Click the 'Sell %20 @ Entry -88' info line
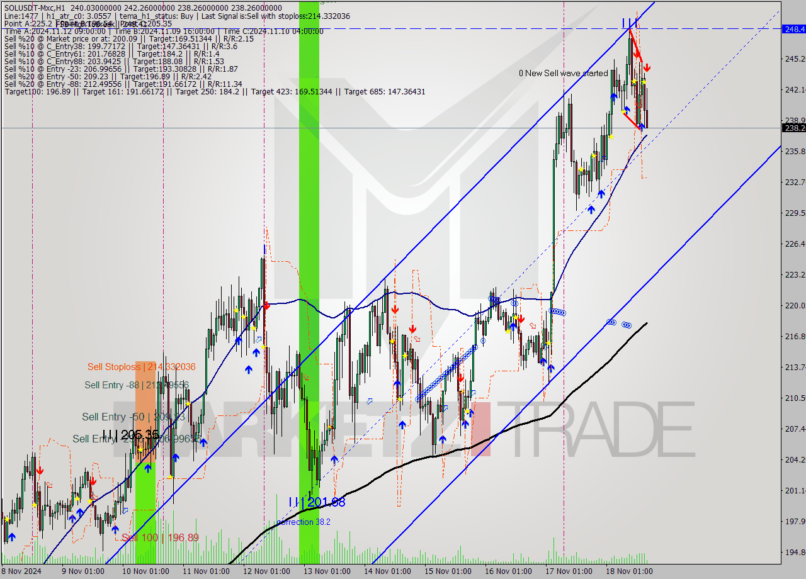Screen dimensions: 806x579 (123, 84)
